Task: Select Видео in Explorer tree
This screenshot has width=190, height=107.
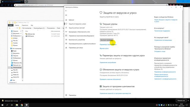Action: coord(15,51)
